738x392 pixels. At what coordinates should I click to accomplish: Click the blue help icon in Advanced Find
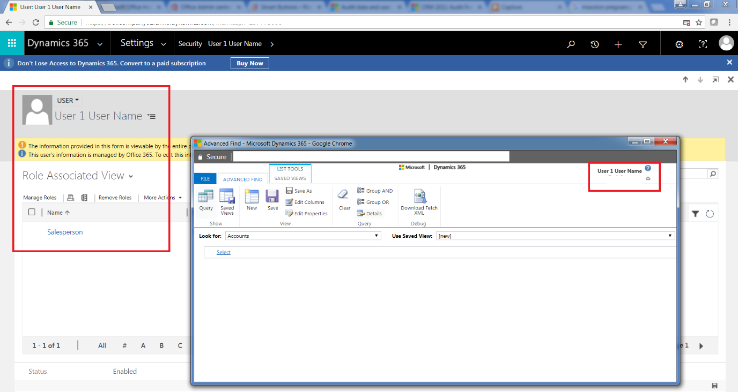[x=648, y=168]
